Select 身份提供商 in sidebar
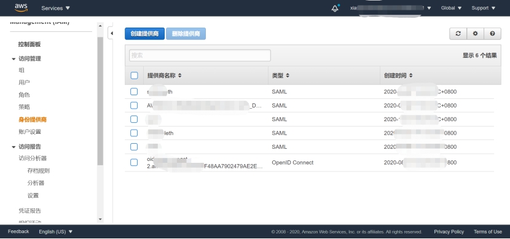 (33, 120)
